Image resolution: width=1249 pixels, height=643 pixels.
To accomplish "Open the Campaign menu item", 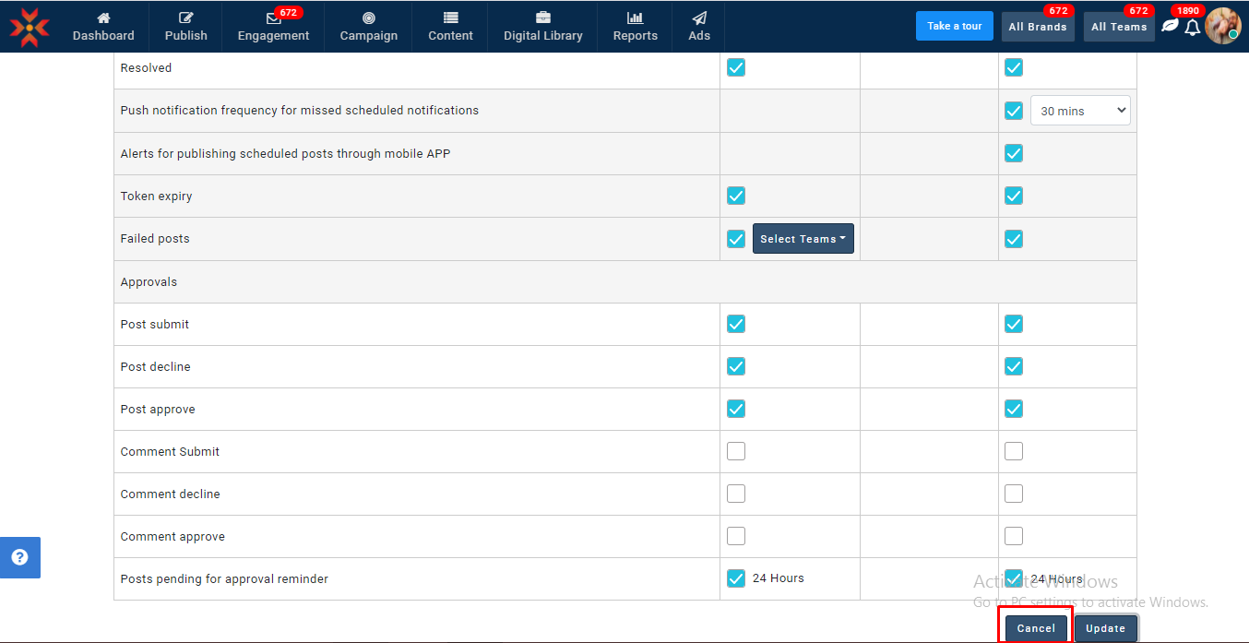I will pos(368,27).
